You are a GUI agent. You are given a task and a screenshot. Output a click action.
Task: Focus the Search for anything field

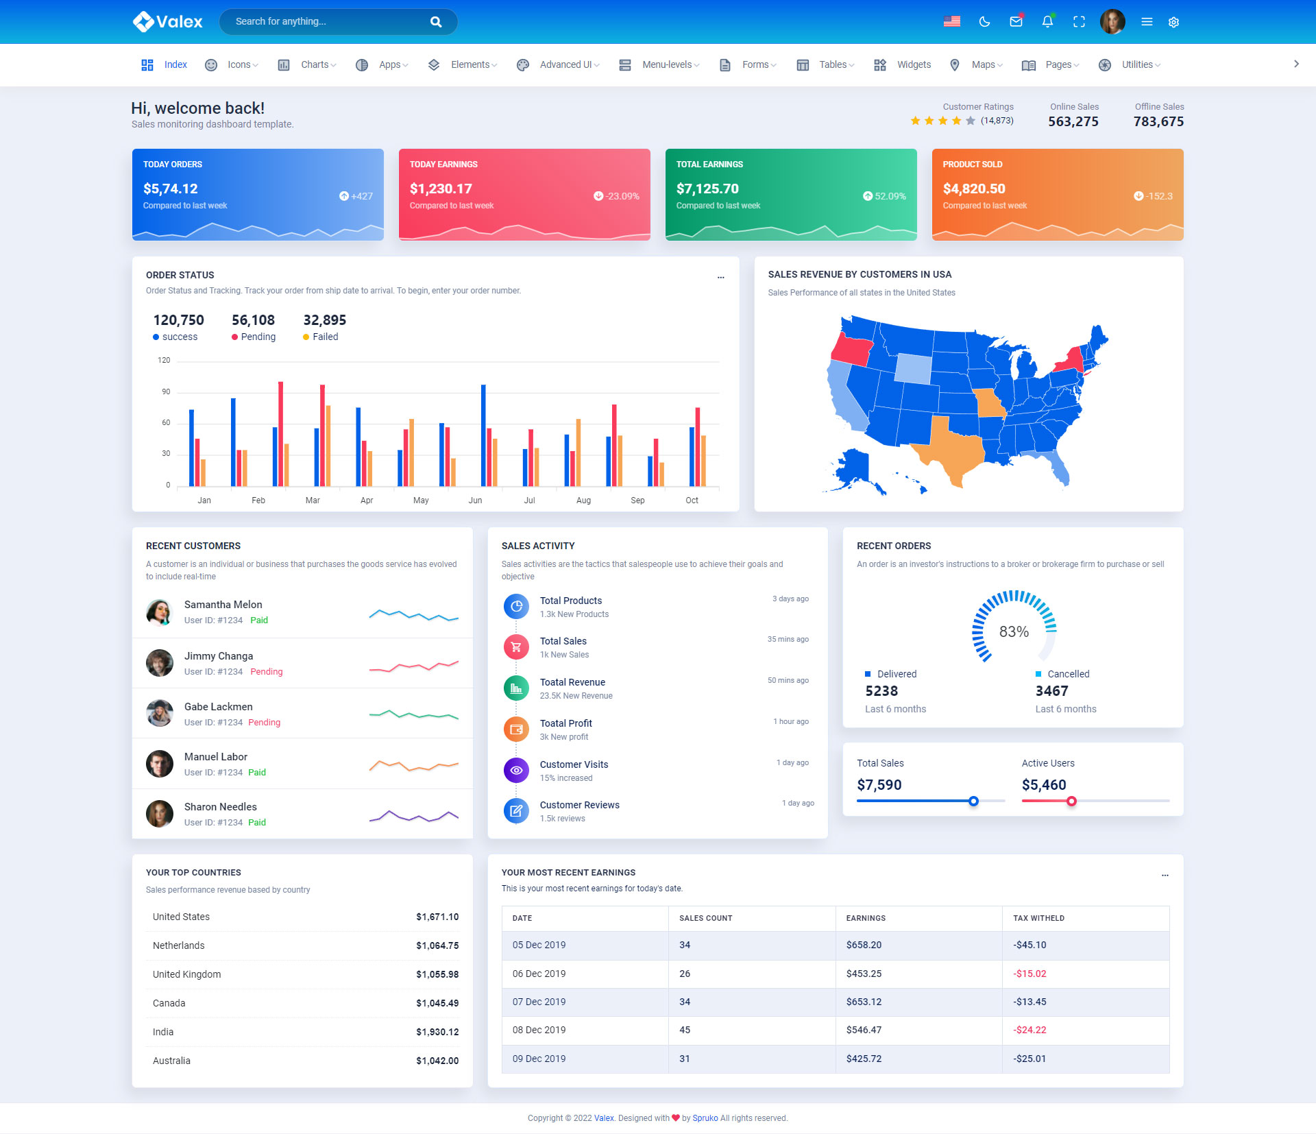coord(322,22)
